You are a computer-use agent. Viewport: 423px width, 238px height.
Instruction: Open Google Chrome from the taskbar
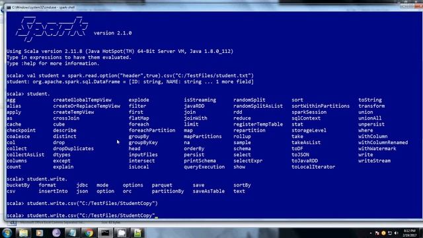[89, 233]
